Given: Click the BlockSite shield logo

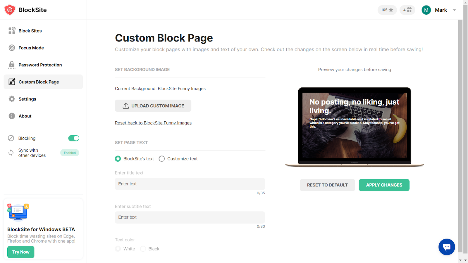Looking at the screenshot, I should coord(10,10).
